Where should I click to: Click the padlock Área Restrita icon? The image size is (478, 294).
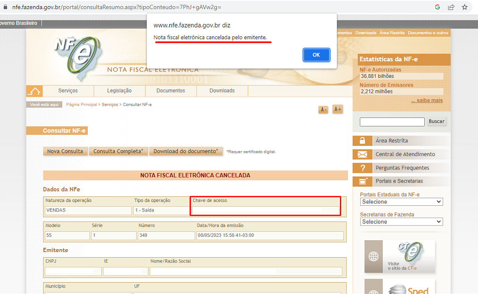coord(362,141)
